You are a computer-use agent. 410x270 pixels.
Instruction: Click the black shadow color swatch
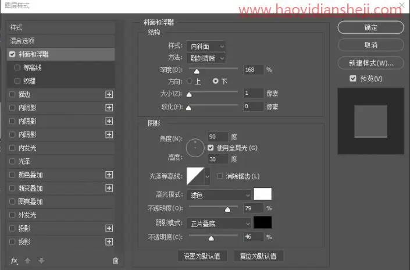(263, 222)
